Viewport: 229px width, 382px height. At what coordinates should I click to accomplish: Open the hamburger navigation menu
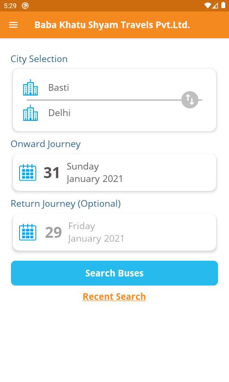click(13, 25)
